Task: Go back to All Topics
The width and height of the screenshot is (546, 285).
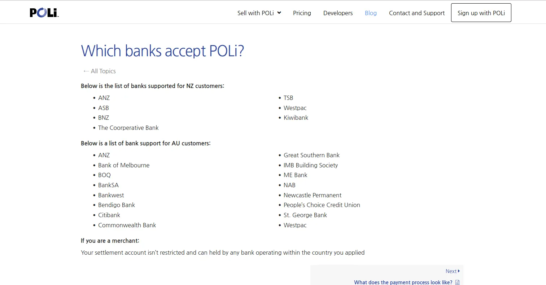Action: point(103,71)
